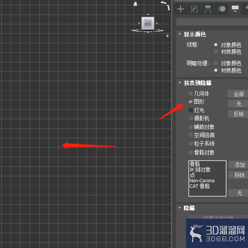The image size is (248, 248).
Task: Select 对象颜色 radio for 线框
Action: (x=216, y=45)
